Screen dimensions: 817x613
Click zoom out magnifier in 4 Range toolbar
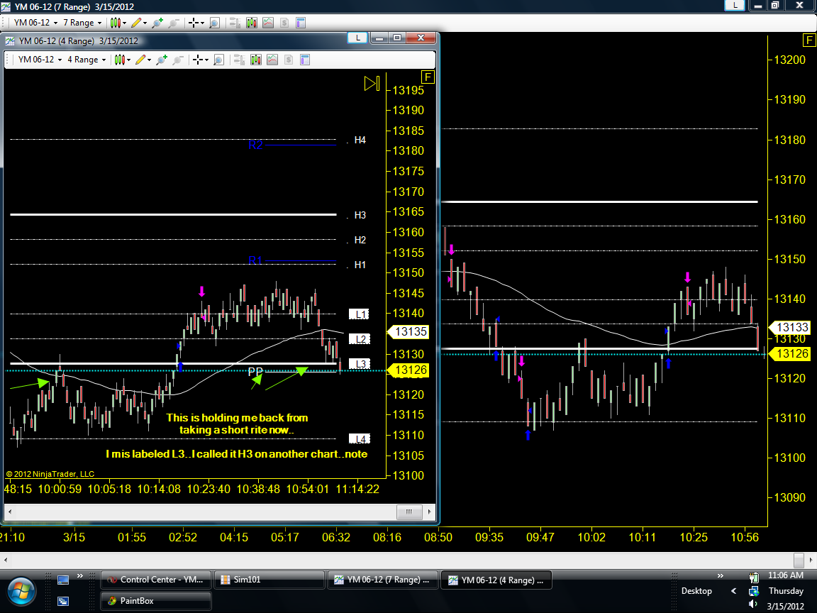(178, 60)
